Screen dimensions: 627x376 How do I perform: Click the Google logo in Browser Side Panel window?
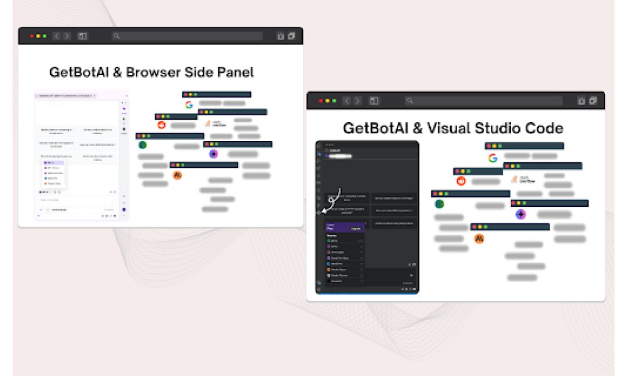click(x=189, y=105)
